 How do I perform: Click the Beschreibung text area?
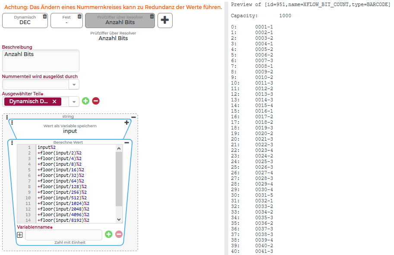(41, 60)
